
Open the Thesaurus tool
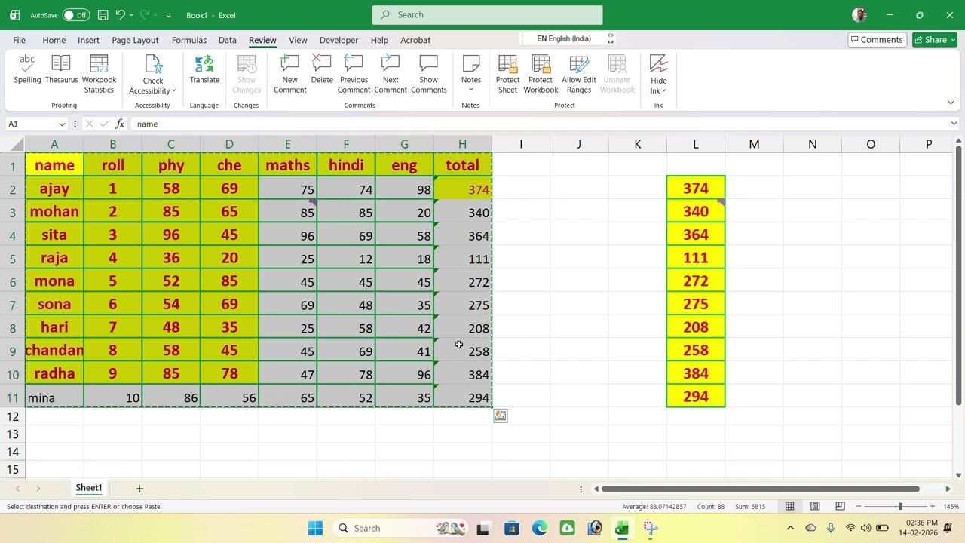(x=61, y=70)
